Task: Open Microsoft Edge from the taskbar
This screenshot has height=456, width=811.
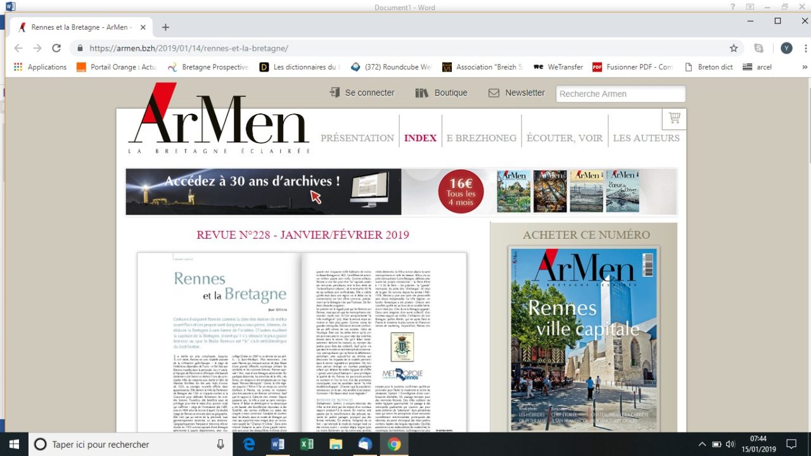Action: pos(250,445)
